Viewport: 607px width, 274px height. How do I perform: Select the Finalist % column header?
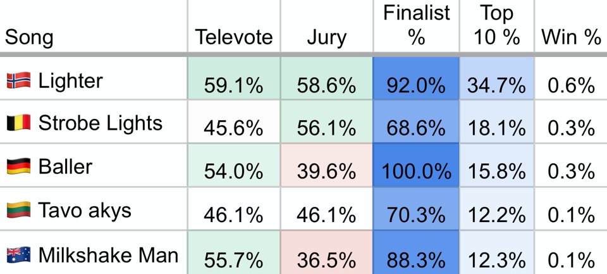[417, 25]
